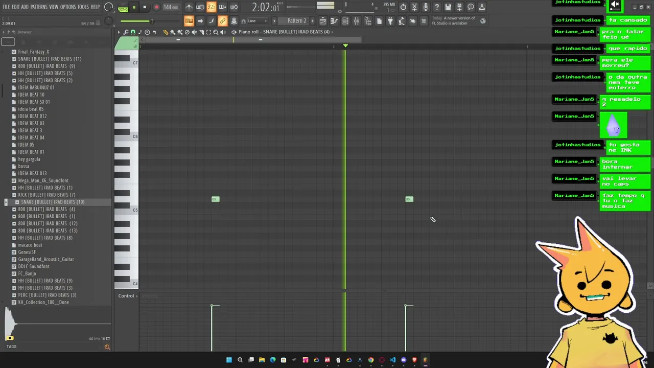Open the Playlist view icon

click(x=323, y=21)
